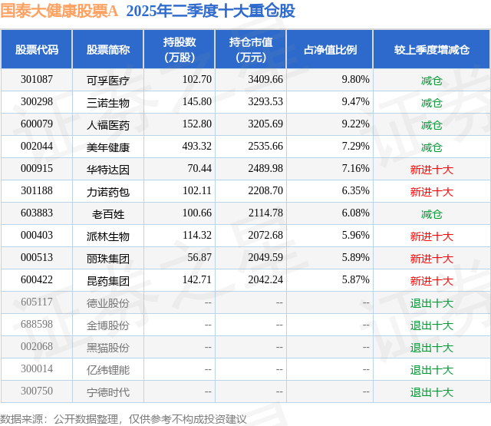Select stock name 美年健康
This screenshot has height=426, width=491.
pyautogui.click(x=108, y=147)
